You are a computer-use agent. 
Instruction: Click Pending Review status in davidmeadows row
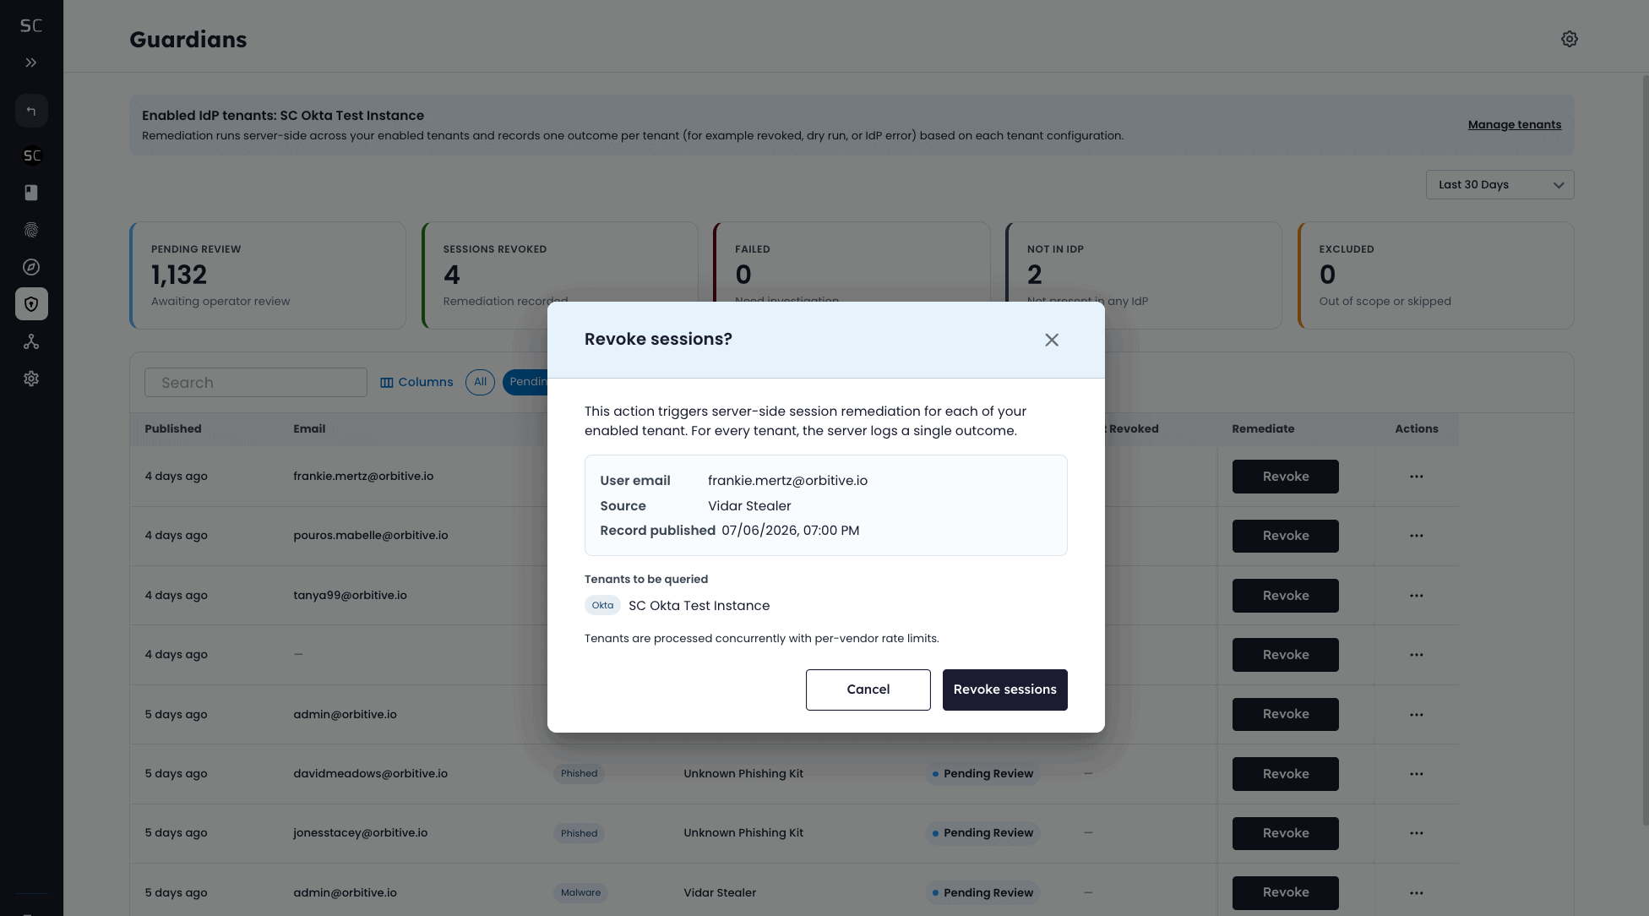[982, 774]
